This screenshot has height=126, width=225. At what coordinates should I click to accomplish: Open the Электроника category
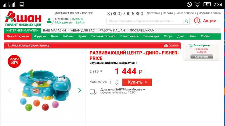click(129, 36)
